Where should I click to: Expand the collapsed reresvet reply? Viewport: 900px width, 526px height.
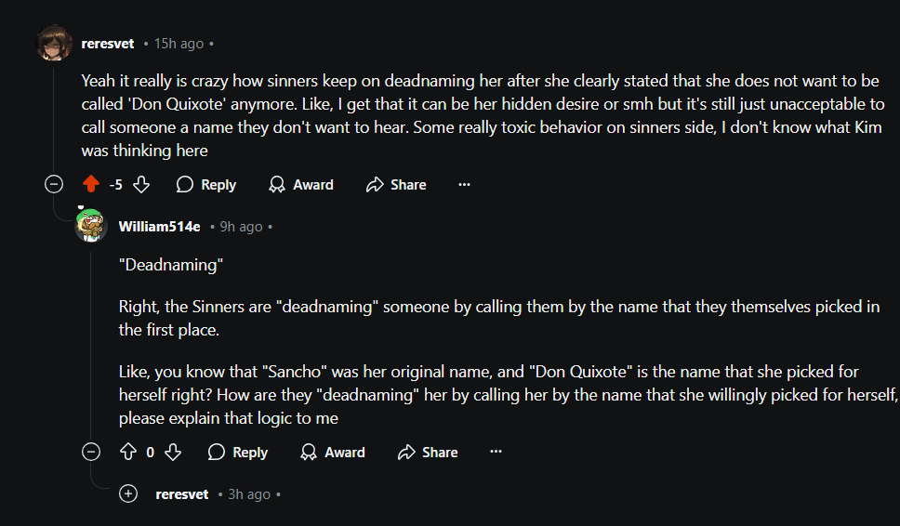128,494
